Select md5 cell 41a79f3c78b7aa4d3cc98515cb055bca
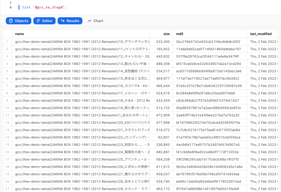281x192 pixels. [x=210, y=137]
